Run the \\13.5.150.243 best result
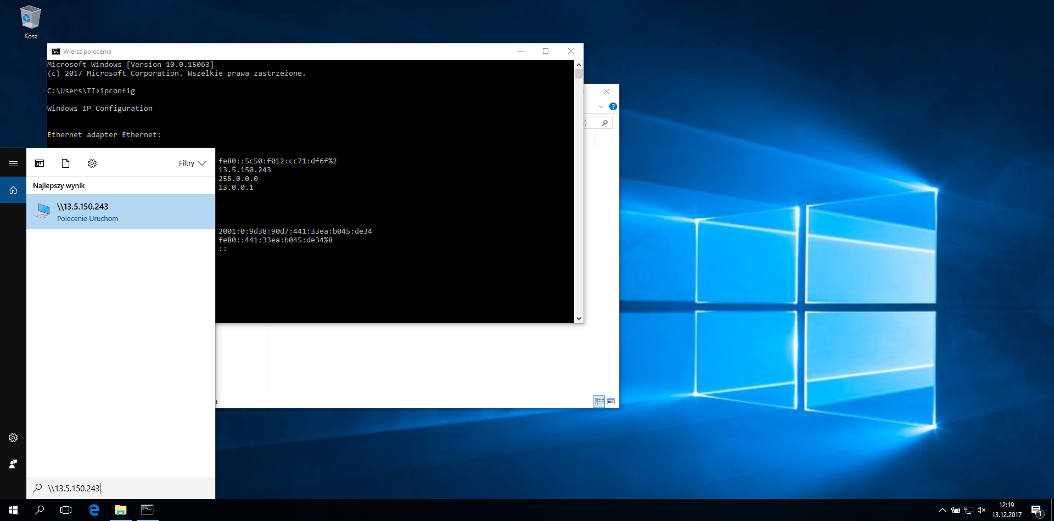The image size is (1054, 521). (x=121, y=212)
